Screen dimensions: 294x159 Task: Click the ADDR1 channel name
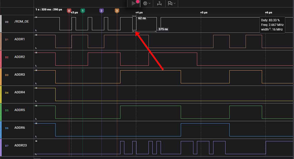pyautogui.click(x=20, y=39)
